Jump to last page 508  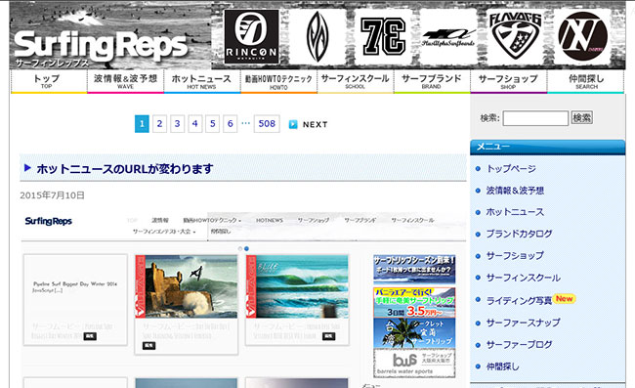coord(267,124)
